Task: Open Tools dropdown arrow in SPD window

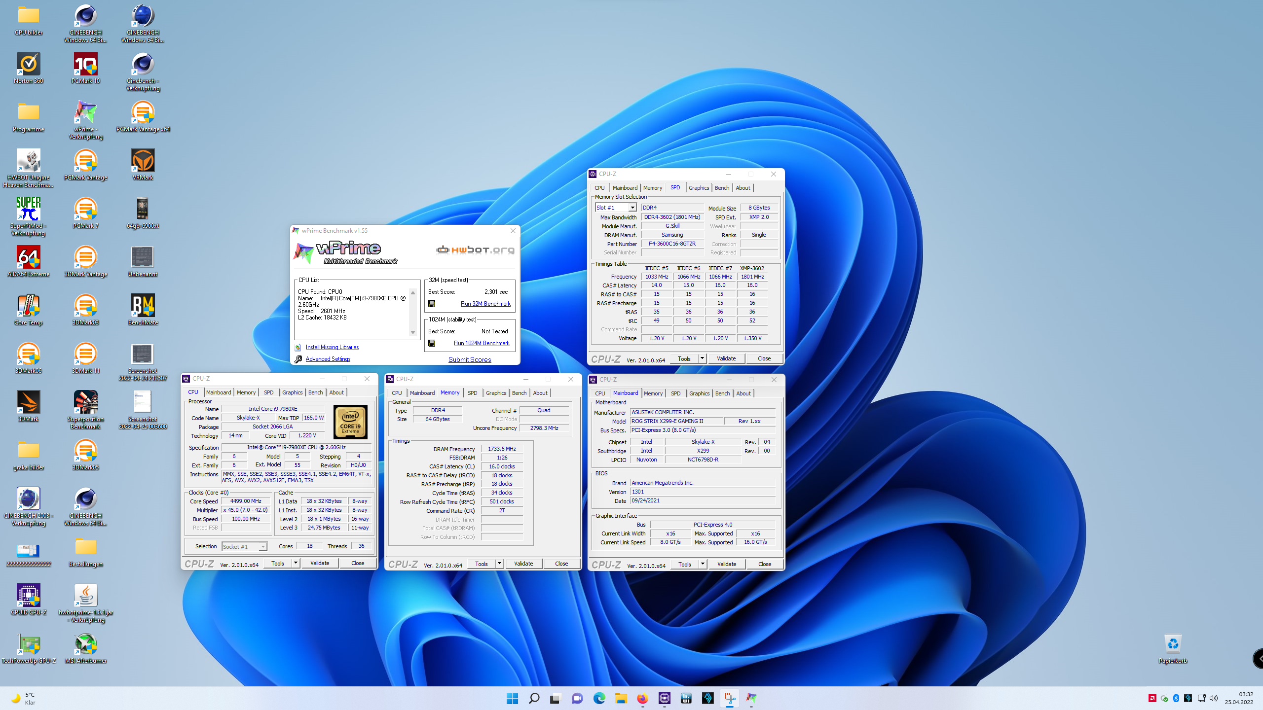Action: [x=703, y=358]
